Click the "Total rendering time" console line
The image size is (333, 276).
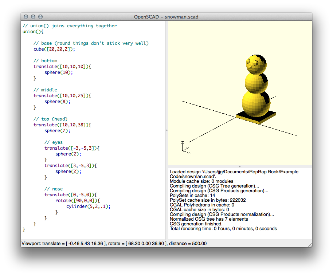click(223, 229)
